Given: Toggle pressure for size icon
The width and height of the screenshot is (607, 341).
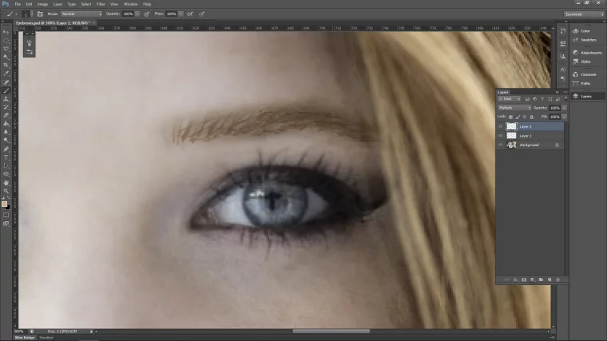Looking at the screenshot, I should point(202,14).
